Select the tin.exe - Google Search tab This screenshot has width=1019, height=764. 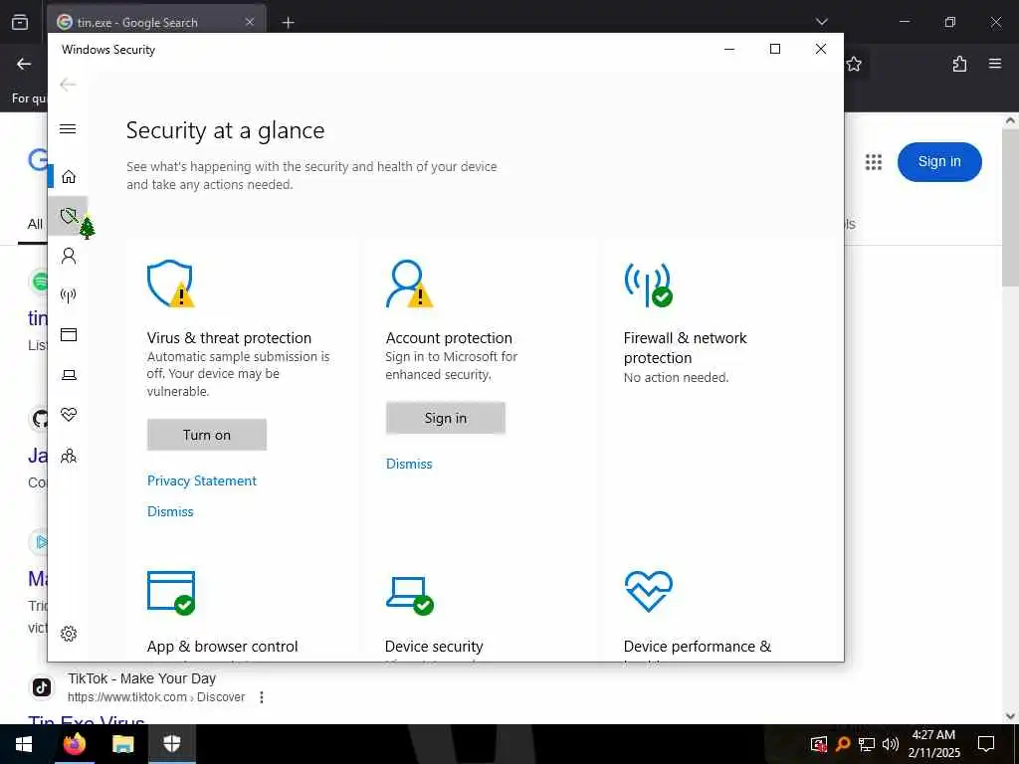pyautogui.click(x=156, y=22)
